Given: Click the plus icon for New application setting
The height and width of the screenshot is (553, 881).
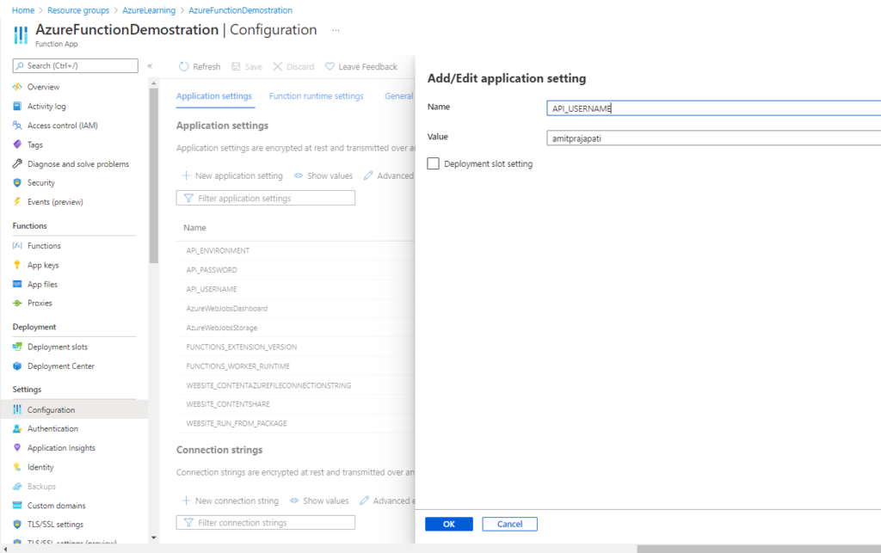Looking at the screenshot, I should [186, 175].
